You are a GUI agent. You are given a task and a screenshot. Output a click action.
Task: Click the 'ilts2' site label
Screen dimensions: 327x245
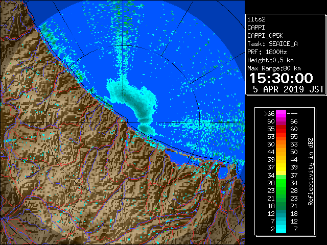pyautogui.click(x=256, y=19)
